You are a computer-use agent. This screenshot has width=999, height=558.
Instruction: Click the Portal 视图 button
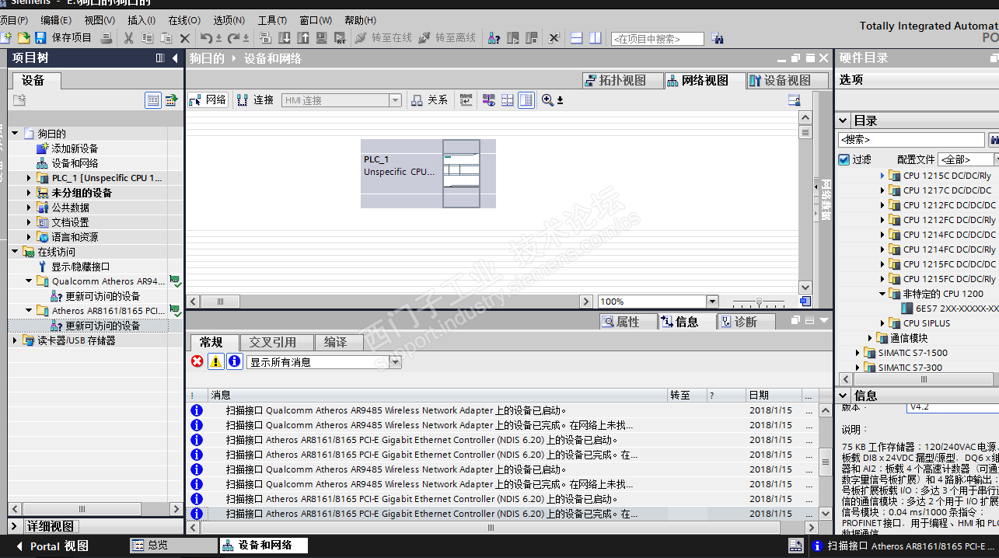52,546
